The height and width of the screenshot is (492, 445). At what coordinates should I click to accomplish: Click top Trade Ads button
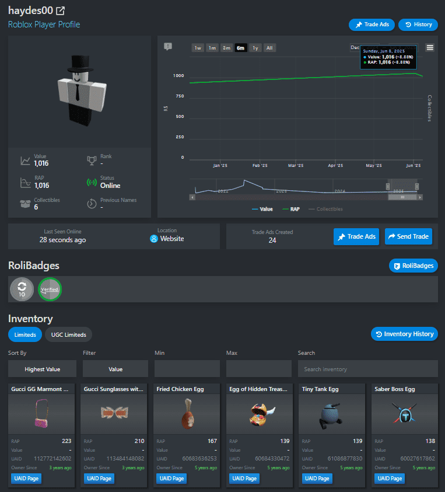[372, 25]
